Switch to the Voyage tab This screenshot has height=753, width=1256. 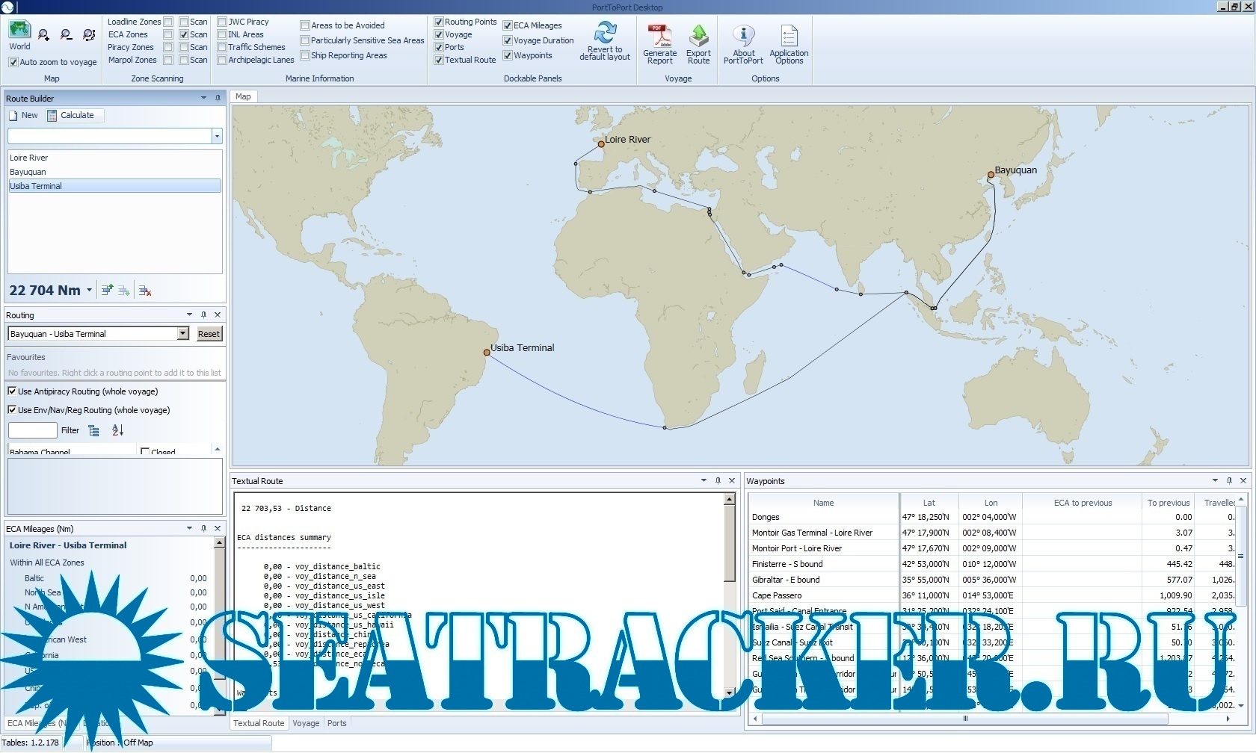click(x=306, y=722)
